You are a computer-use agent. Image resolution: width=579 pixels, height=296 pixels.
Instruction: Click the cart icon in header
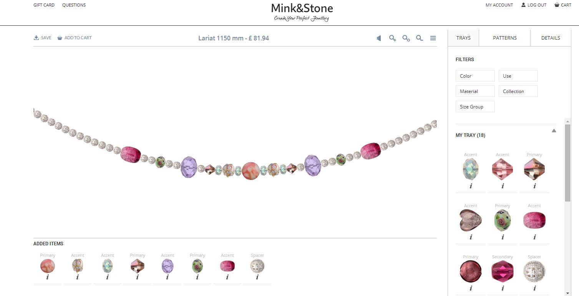pyautogui.click(x=557, y=5)
